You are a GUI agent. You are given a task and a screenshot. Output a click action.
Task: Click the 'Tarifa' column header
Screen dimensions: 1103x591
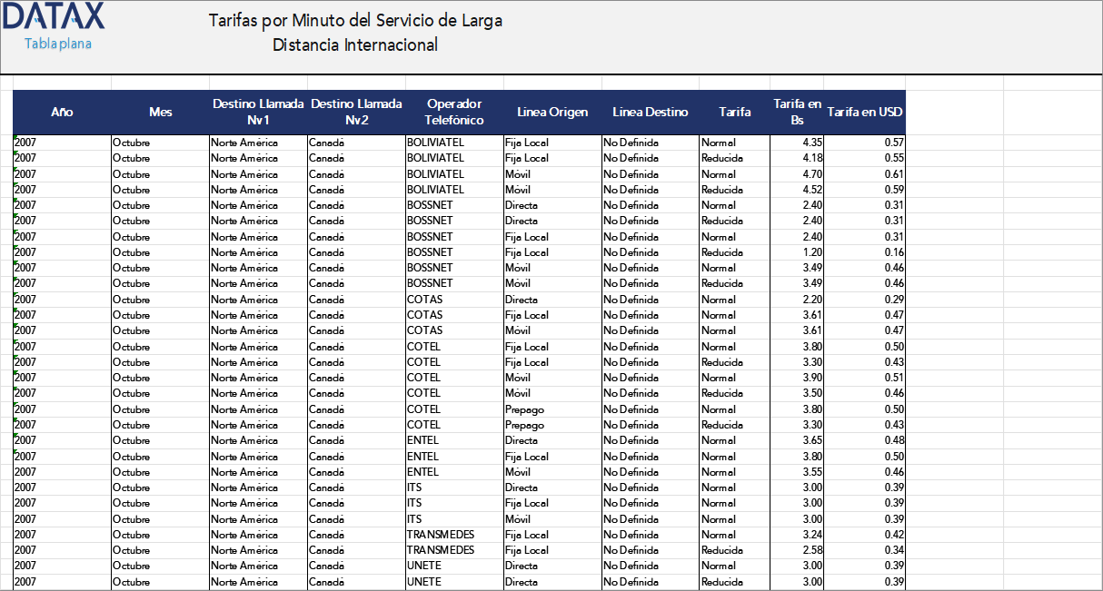734,112
